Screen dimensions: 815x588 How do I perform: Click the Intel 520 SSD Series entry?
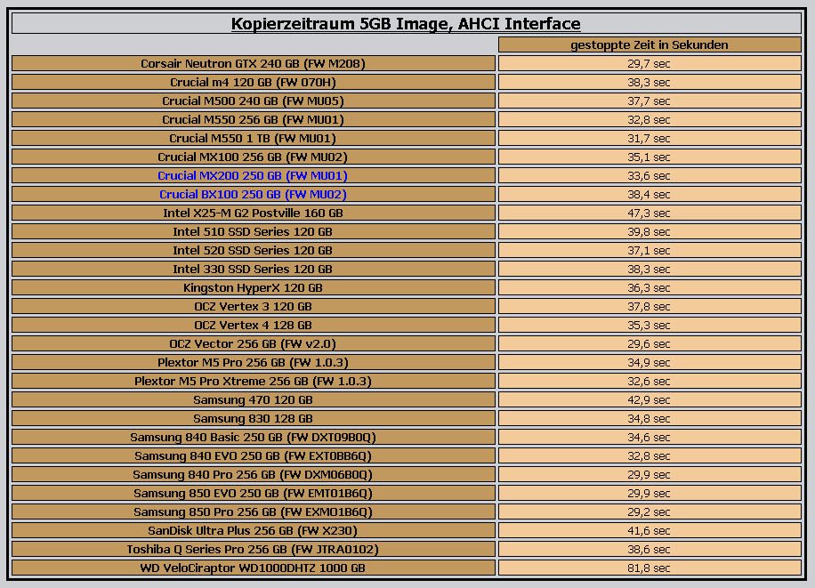253,250
